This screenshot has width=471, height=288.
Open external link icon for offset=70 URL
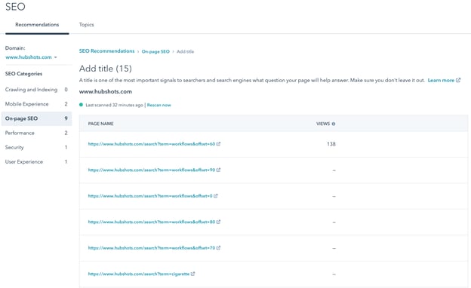tap(218, 248)
